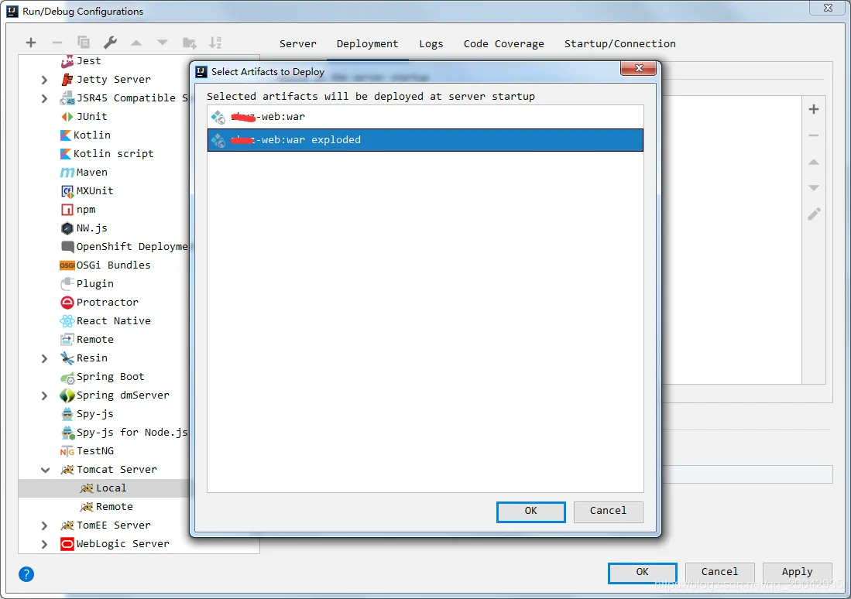Close the Select Artifacts to Deploy dialog
851x599 pixels.
(x=639, y=68)
